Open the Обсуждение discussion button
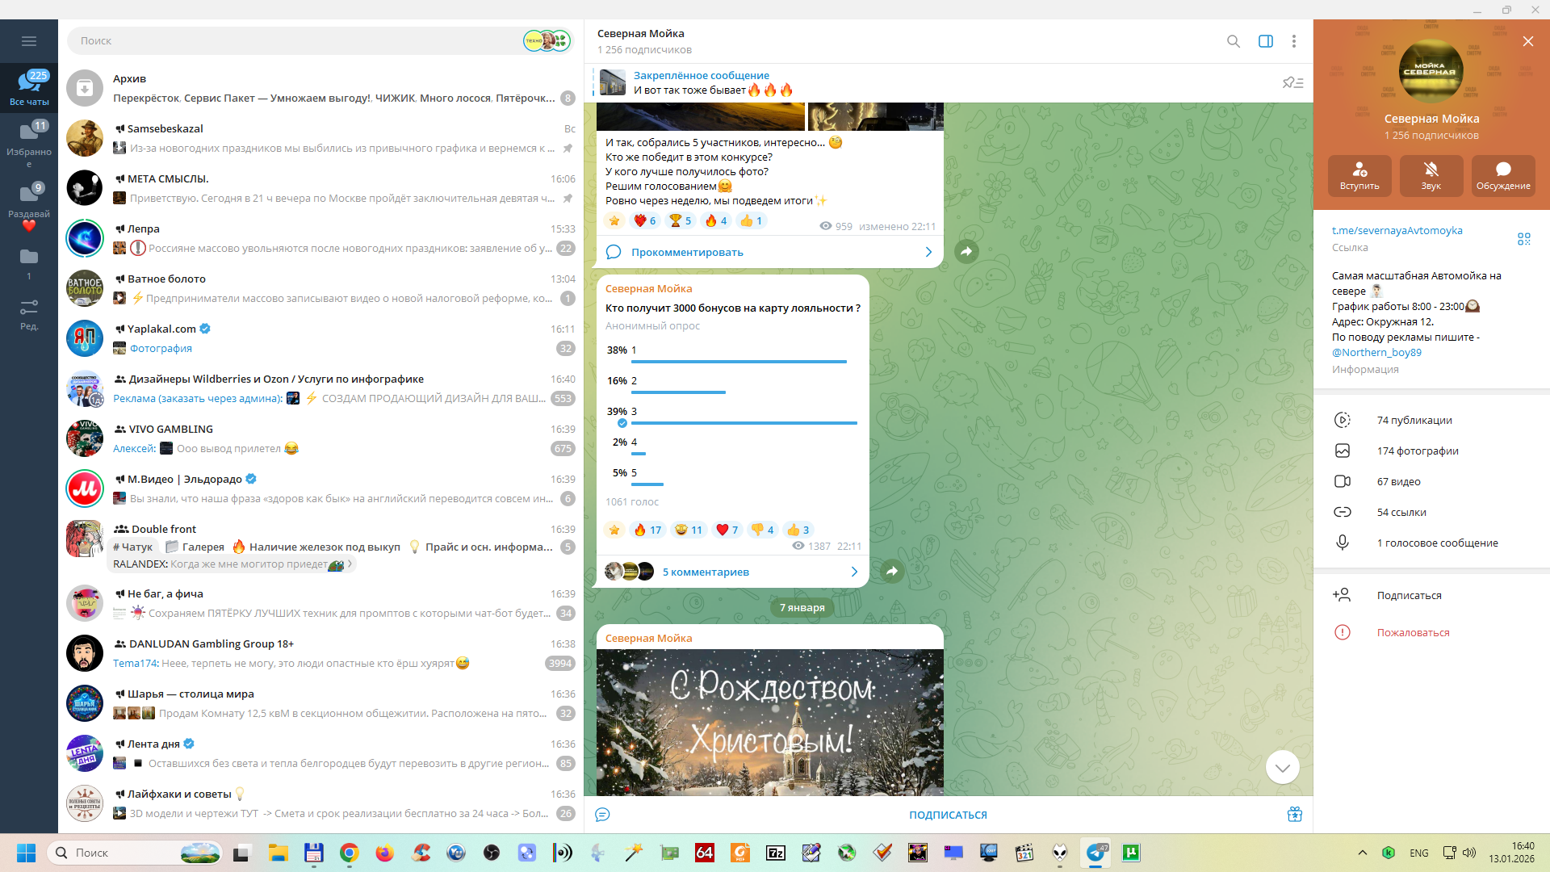 click(1502, 175)
